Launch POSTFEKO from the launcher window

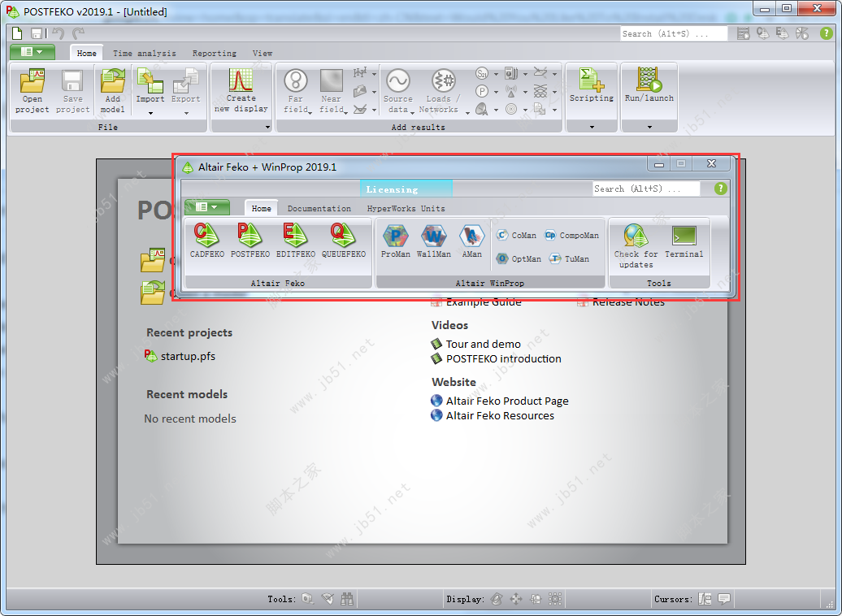point(250,241)
